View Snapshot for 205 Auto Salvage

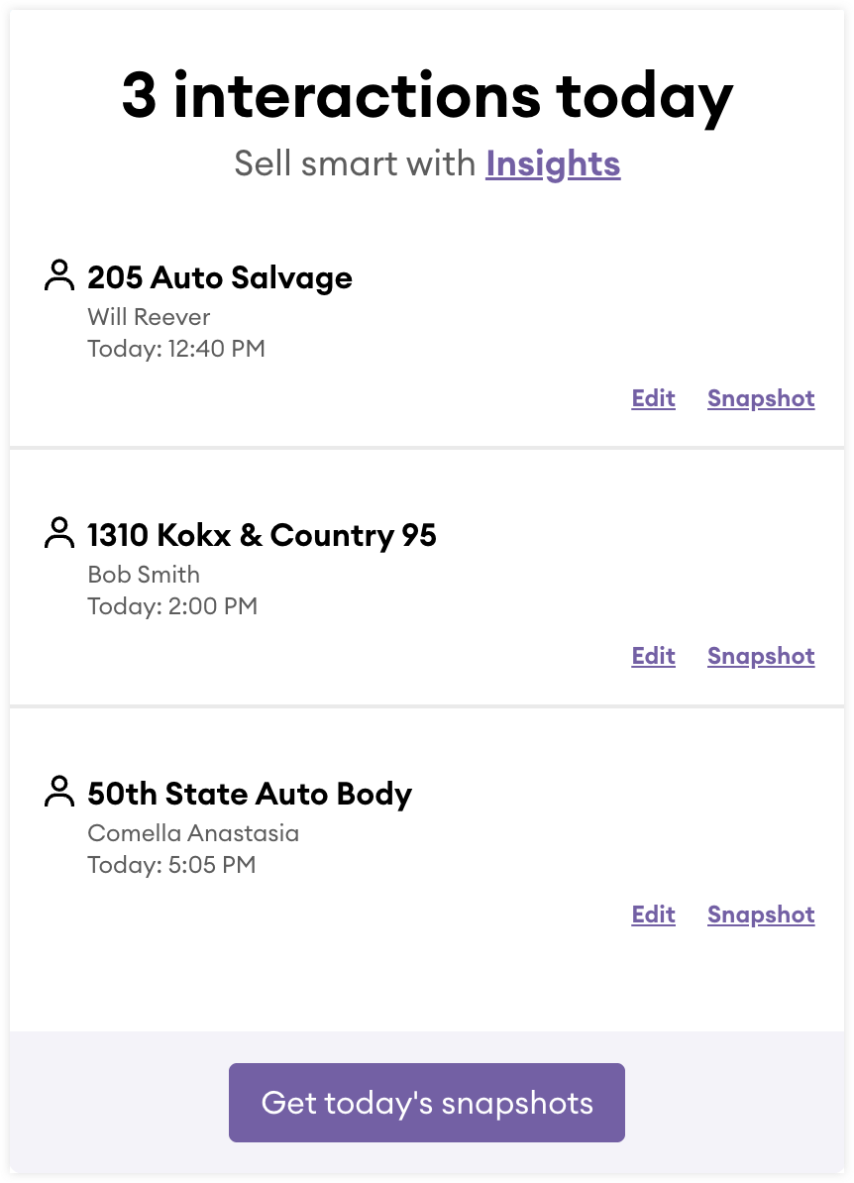(761, 398)
